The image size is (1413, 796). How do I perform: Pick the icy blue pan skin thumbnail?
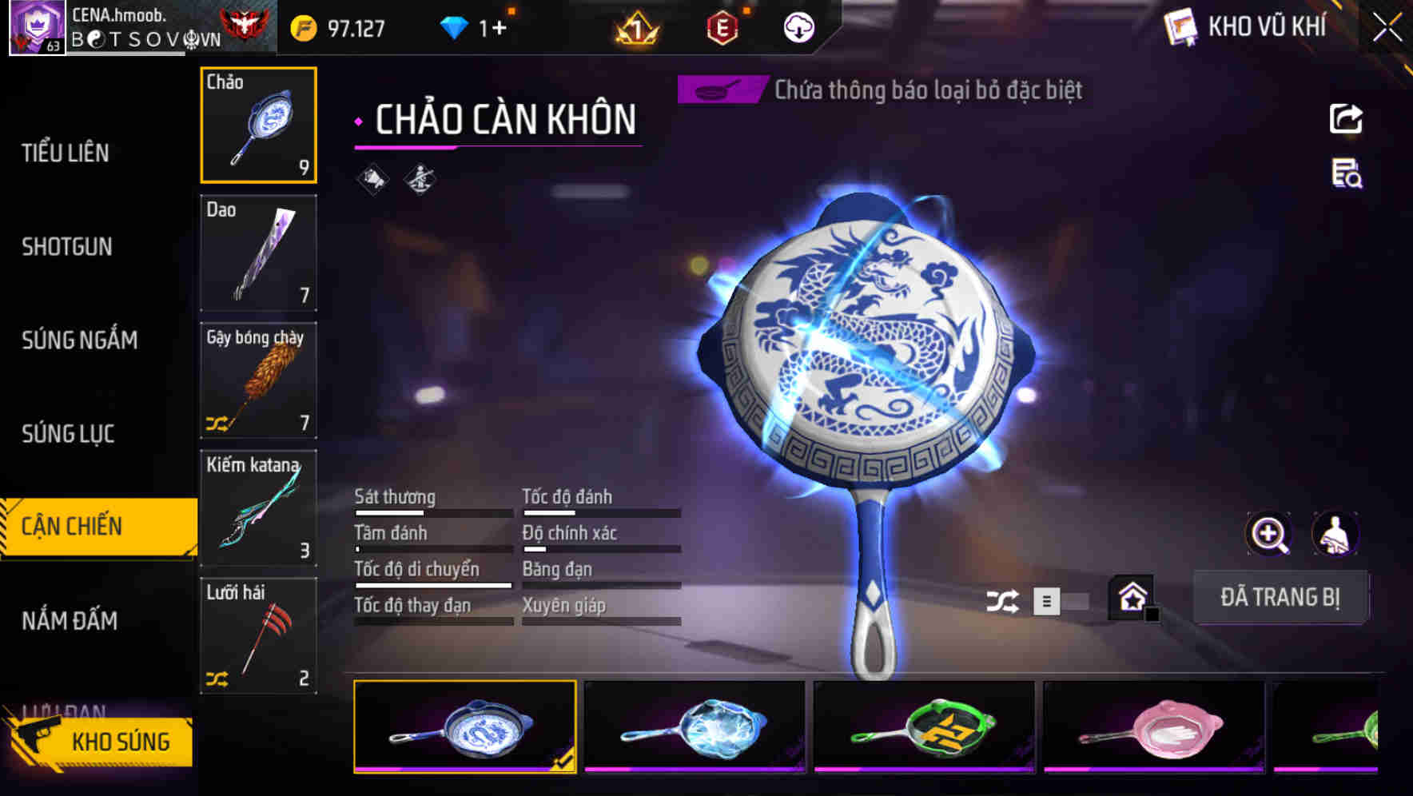click(695, 727)
